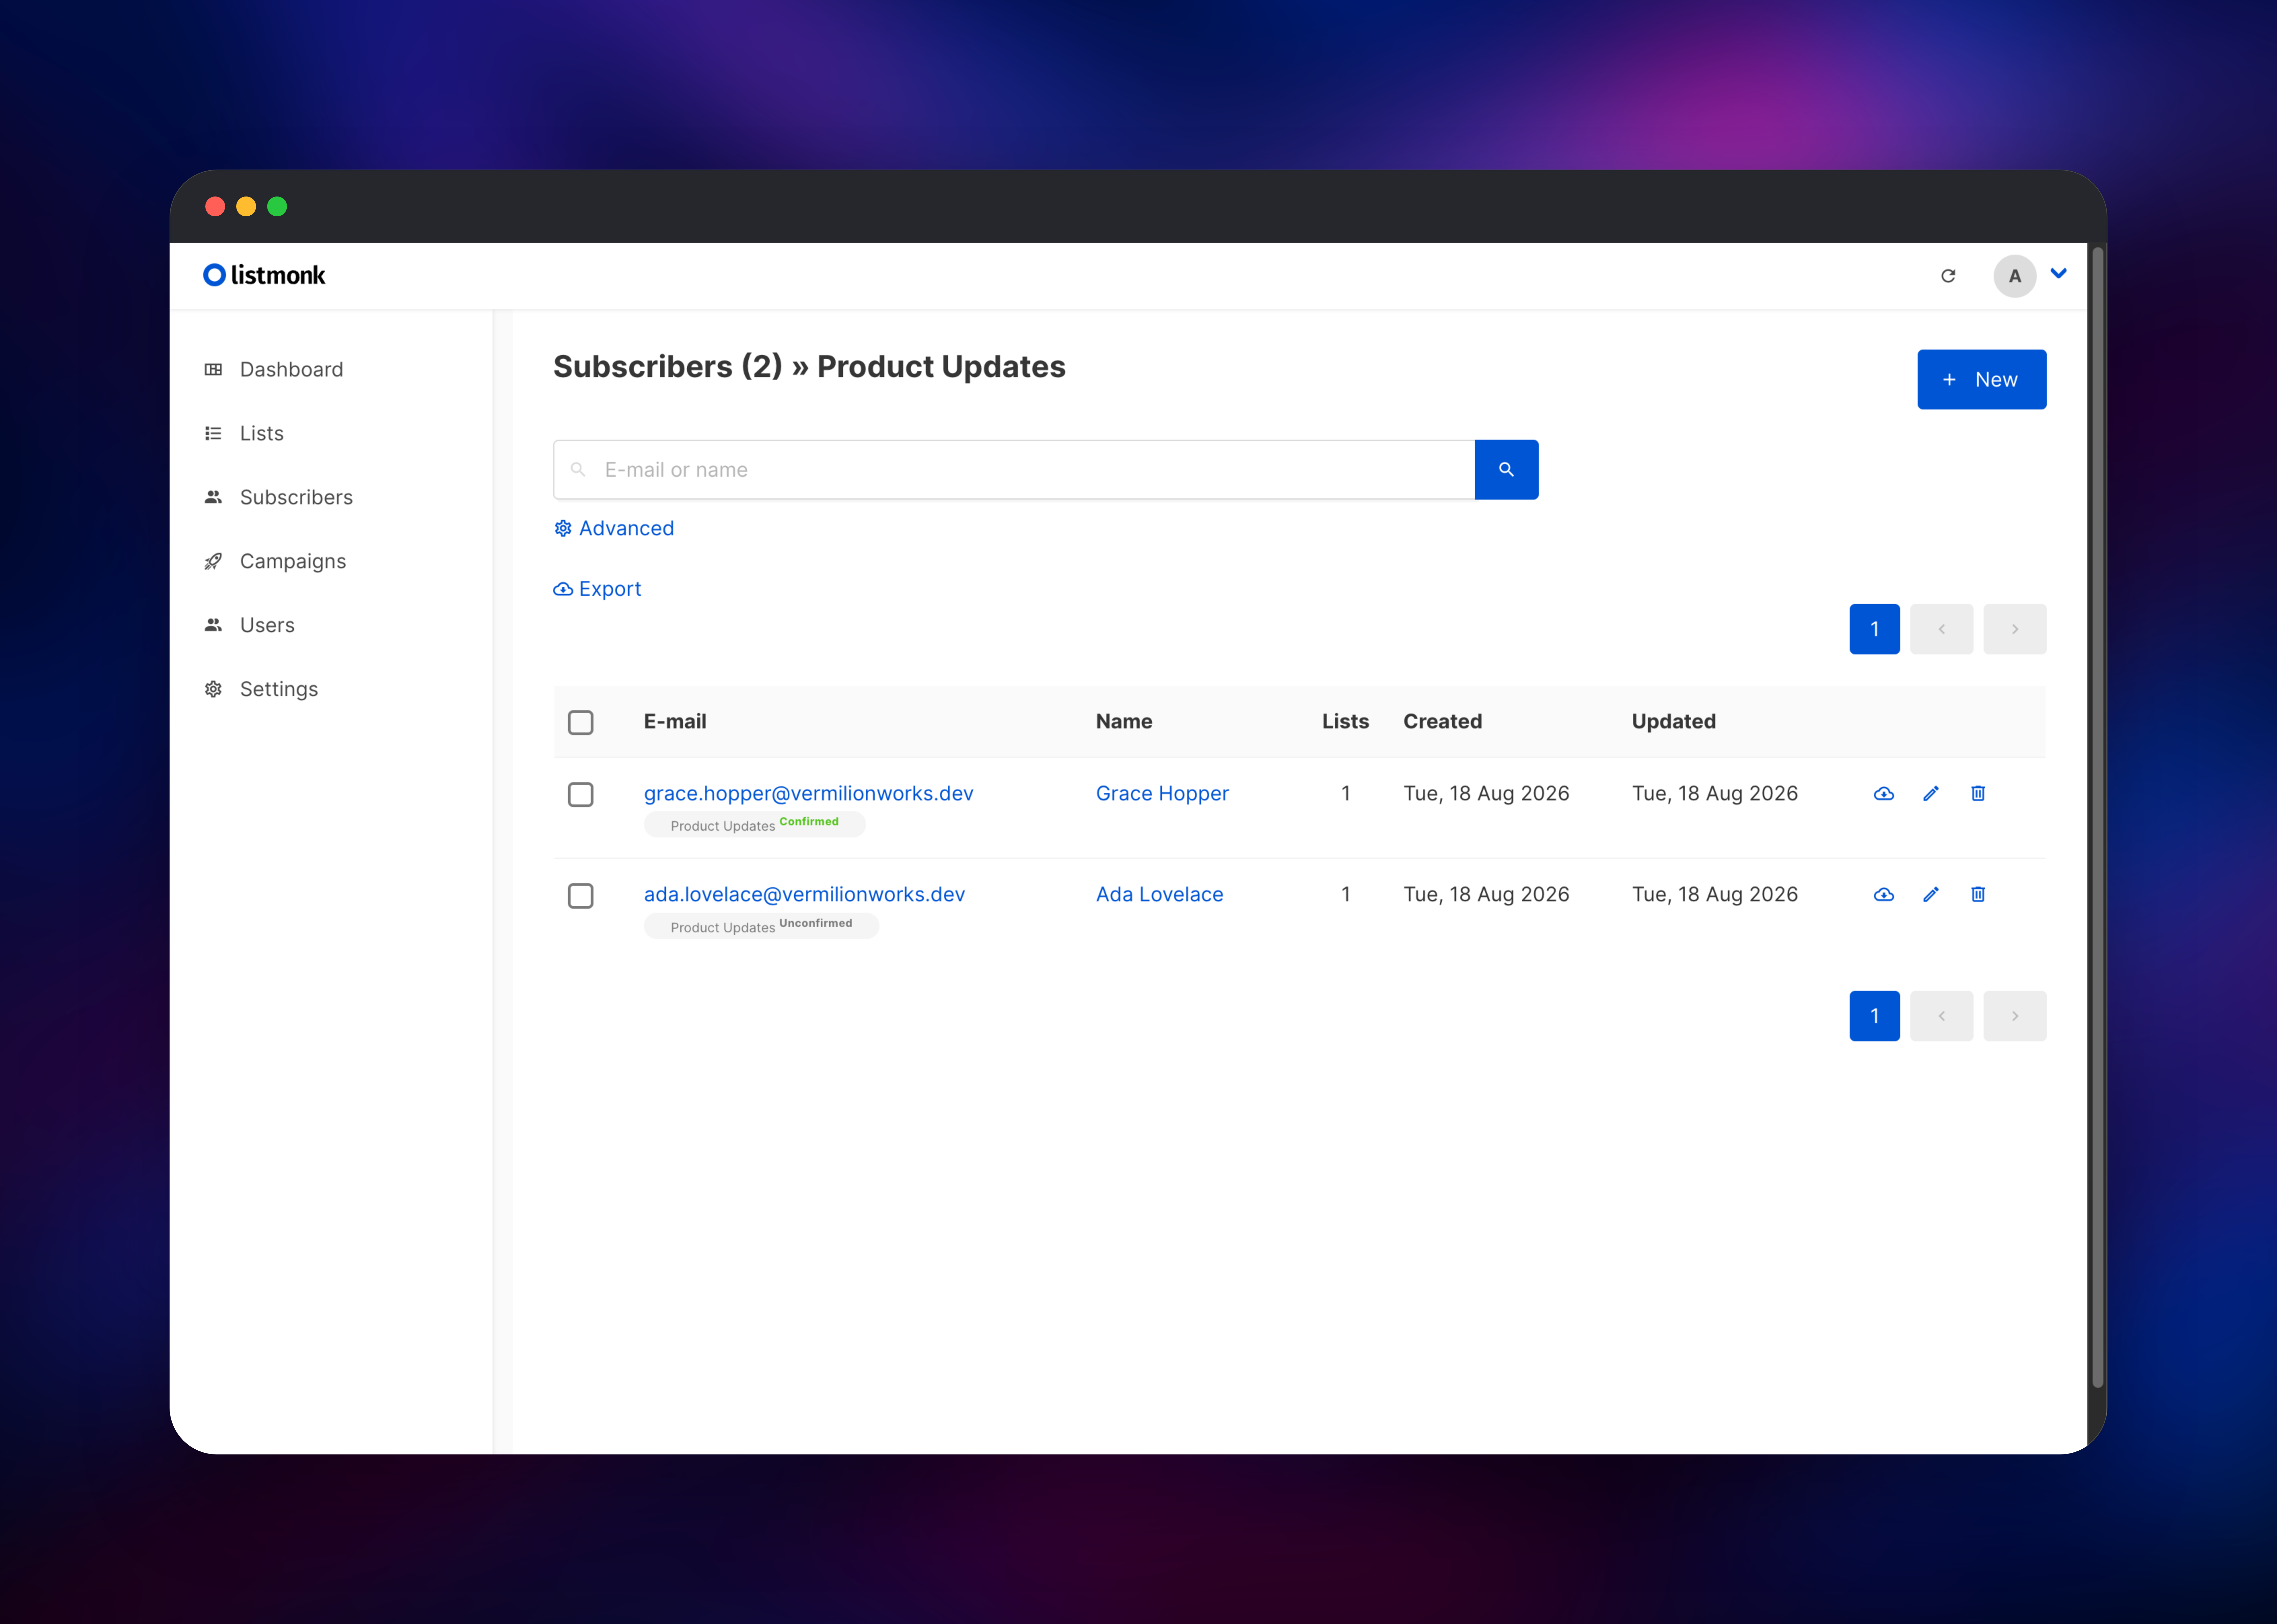The image size is (2277, 1624).
Task: Toggle the select-all checkbox in table header
Action: pyautogui.click(x=581, y=723)
